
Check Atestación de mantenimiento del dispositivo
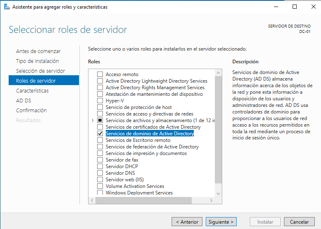coord(100,94)
